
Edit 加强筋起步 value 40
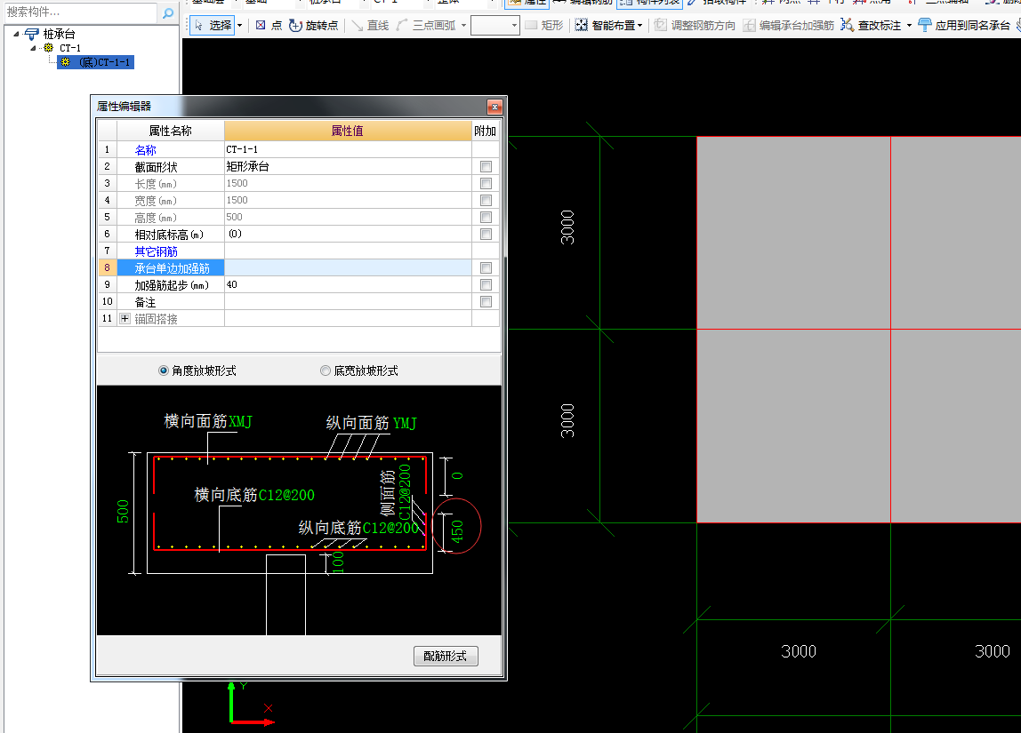pyautogui.click(x=348, y=285)
